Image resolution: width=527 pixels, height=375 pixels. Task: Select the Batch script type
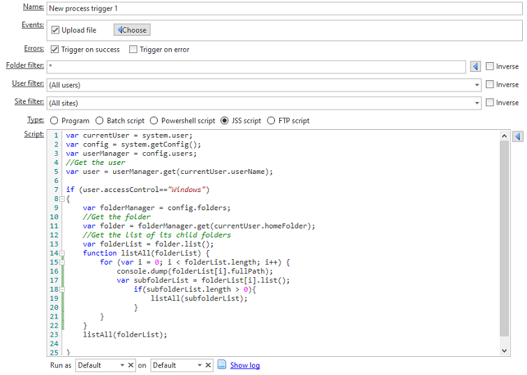pyautogui.click(x=99, y=121)
